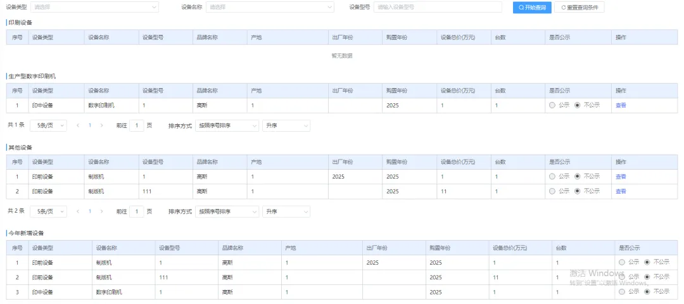Go to previous page under 其他设备
The width and height of the screenshot is (684, 304).
coord(78,212)
